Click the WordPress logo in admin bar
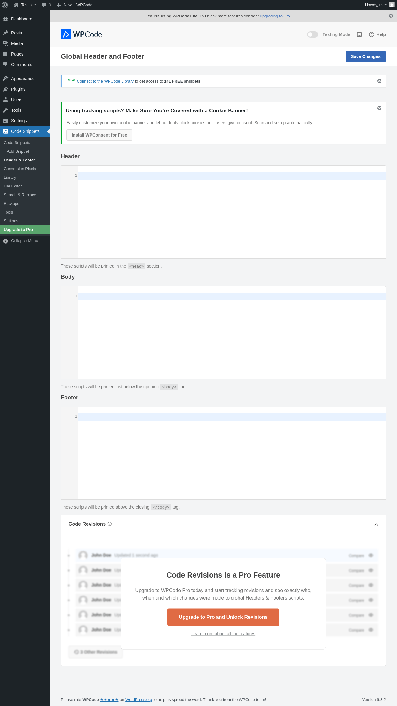This screenshot has width=397, height=706. [x=5, y=5]
